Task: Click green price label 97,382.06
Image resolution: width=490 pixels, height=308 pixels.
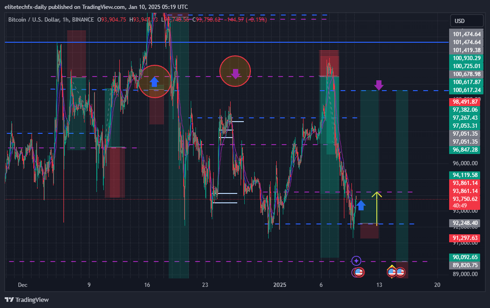Action: (x=465, y=110)
